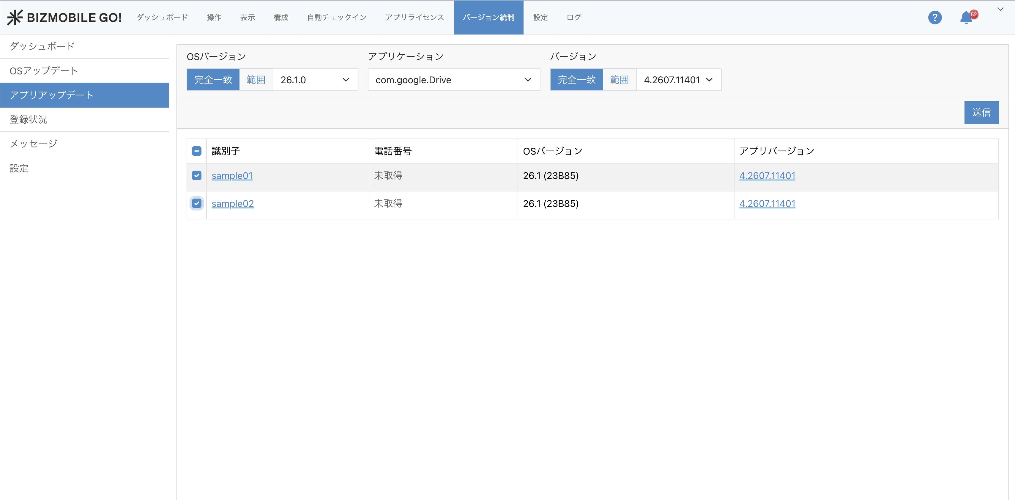Open OSアップデート in the sidebar

(x=44, y=71)
